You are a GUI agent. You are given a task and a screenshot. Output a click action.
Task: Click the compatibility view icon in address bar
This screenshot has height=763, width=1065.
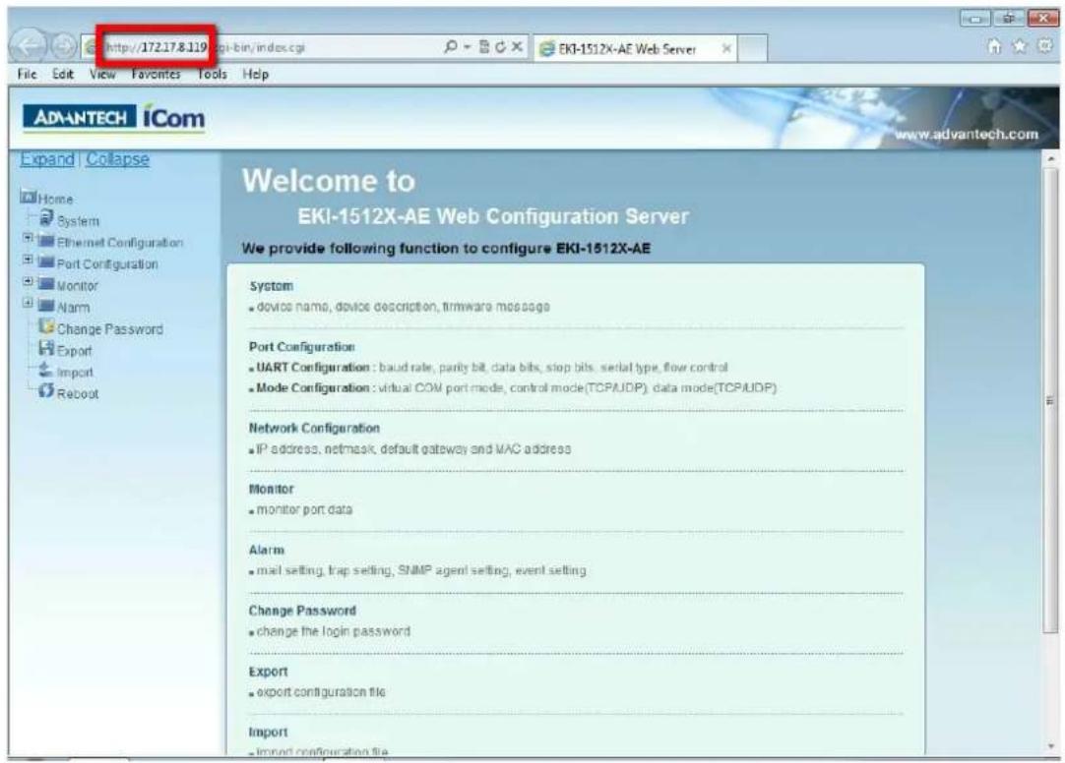484,47
